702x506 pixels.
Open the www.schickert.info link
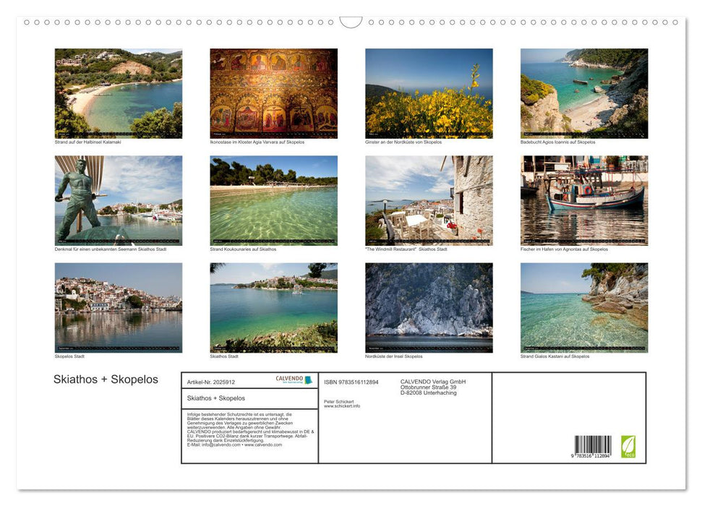[x=342, y=406]
